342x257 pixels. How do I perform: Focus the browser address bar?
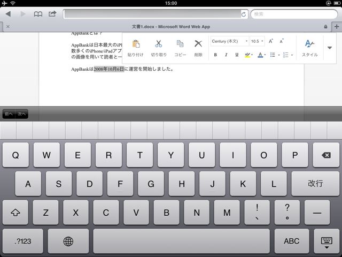point(153,14)
